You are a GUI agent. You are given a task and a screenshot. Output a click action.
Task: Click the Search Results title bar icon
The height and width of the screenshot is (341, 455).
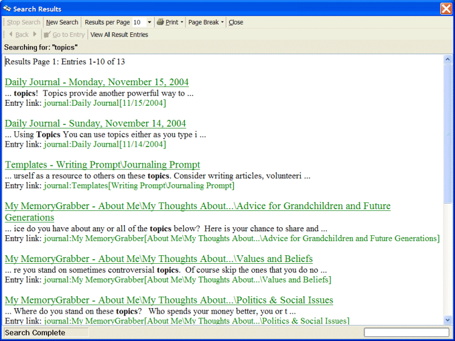click(x=7, y=9)
